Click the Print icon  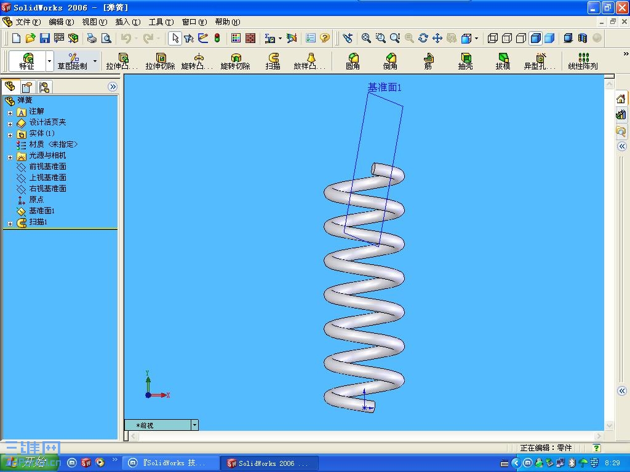tap(92, 38)
